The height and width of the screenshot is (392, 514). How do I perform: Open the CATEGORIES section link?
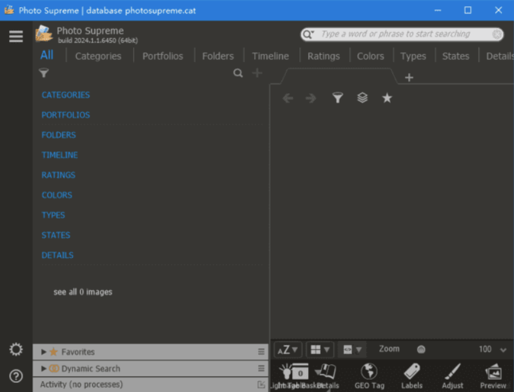(66, 95)
